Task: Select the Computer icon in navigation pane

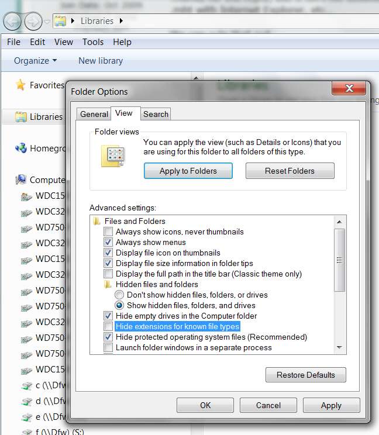Action: click(x=21, y=179)
